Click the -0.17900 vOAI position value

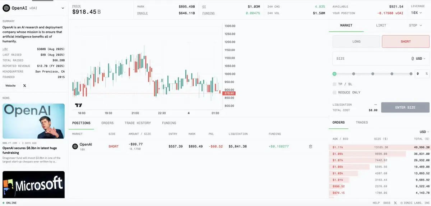[x=390, y=13]
